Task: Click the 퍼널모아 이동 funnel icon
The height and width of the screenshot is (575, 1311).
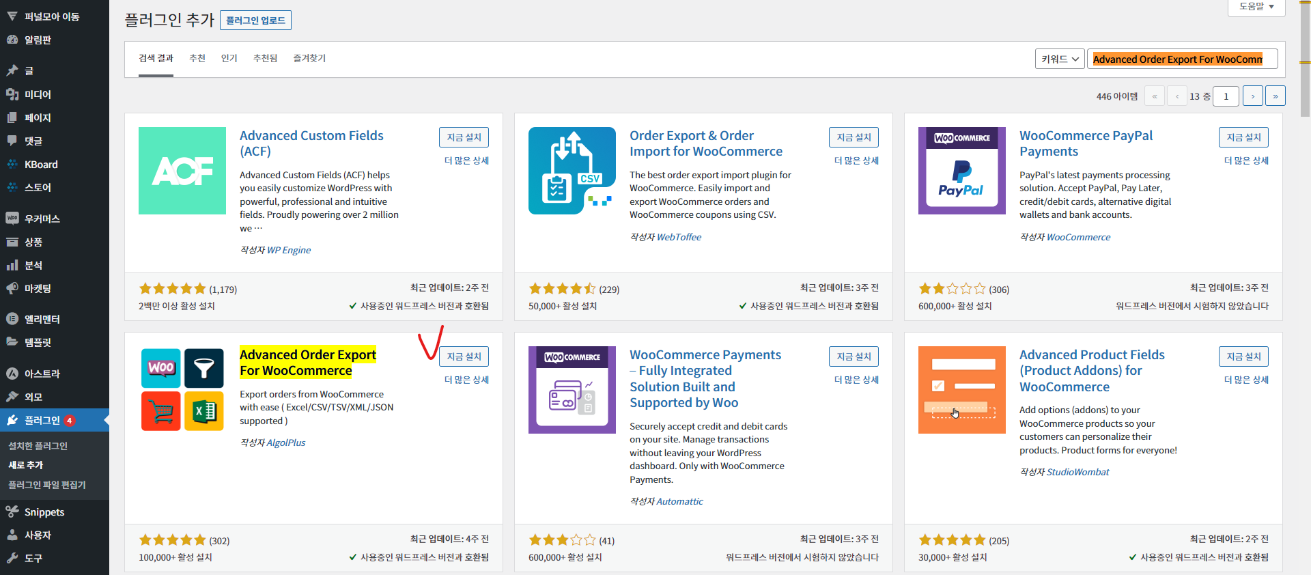Action: [12, 16]
